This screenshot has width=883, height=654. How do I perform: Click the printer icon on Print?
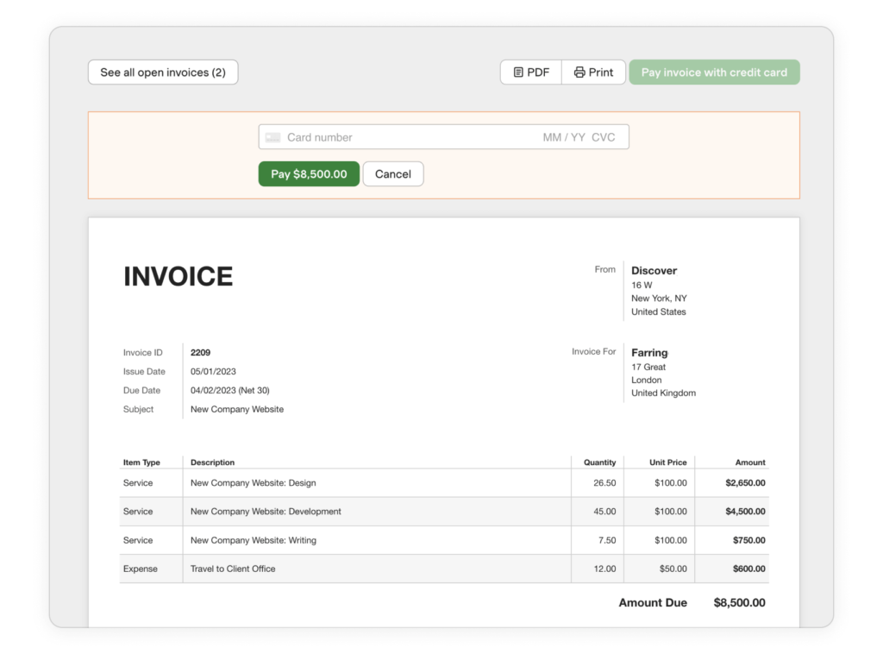pyautogui.click(x=579, y=72)
